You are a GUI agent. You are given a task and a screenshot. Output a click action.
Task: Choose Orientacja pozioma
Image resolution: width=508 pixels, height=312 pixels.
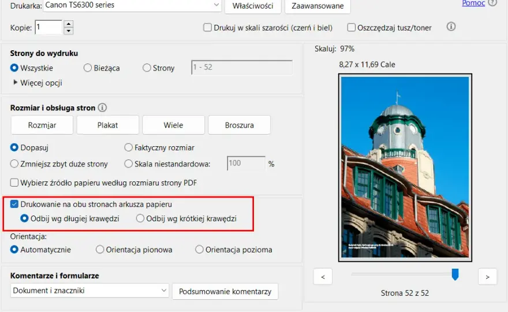[x=199, y=250]
